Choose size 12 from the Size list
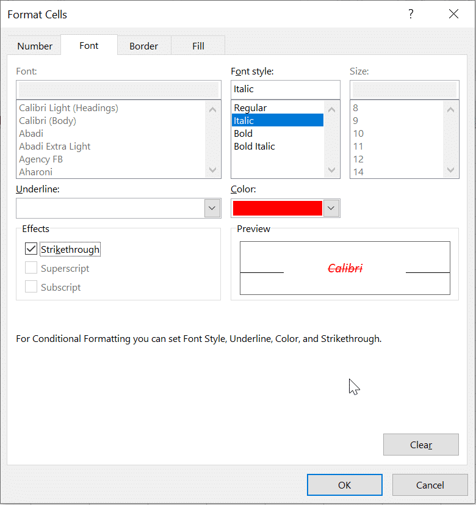Screen dimensions: 476x505 [360, 159]
